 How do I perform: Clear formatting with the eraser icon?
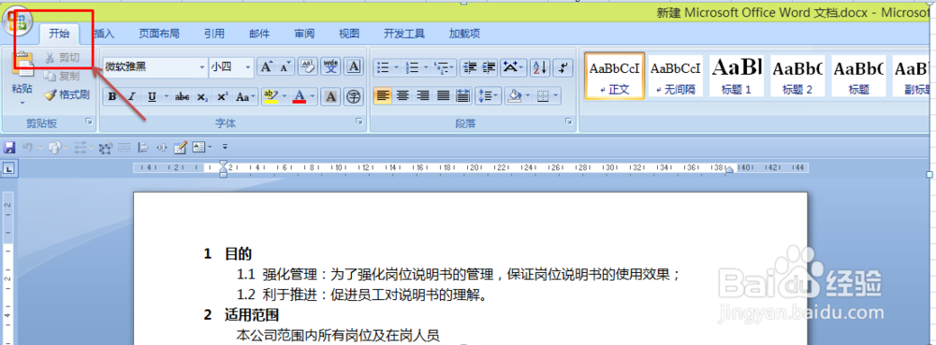[307, 66]
